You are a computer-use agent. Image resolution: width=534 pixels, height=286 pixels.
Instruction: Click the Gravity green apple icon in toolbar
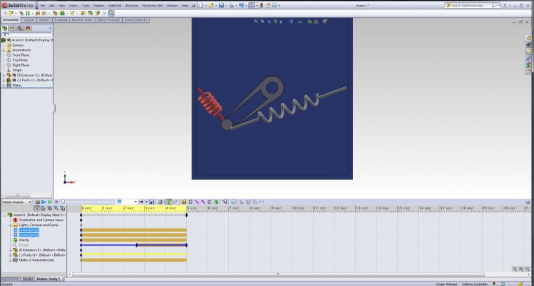(216, 202)
